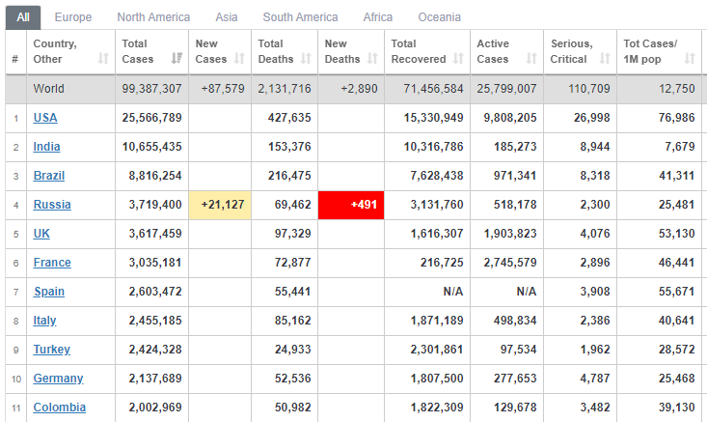Click World cases per million 12,750

click(x=676, y=89)
